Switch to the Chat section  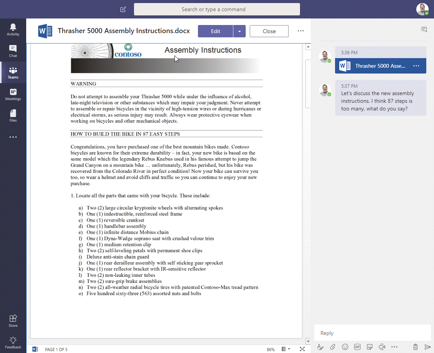13,50
